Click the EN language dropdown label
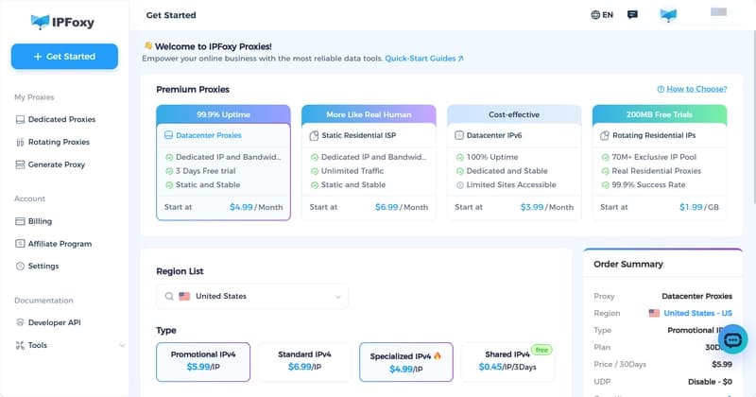The width and height of the screenshot is (756, 397). point(608,15)
